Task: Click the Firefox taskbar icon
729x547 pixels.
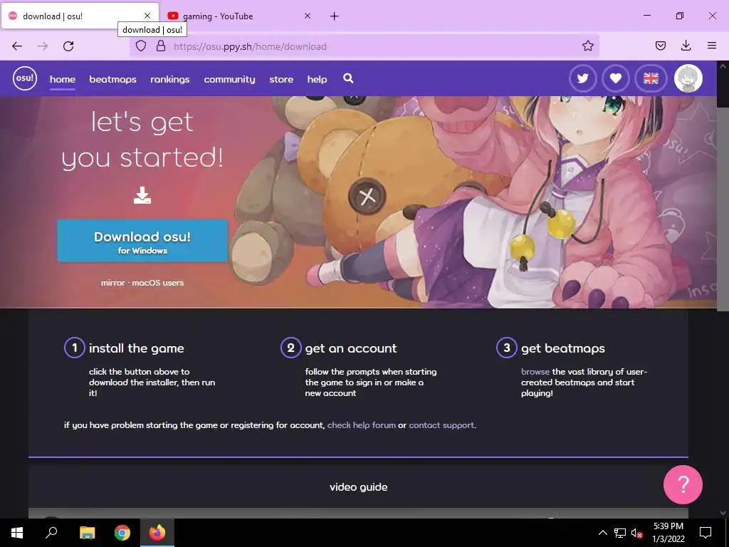Action: (157, 533)
